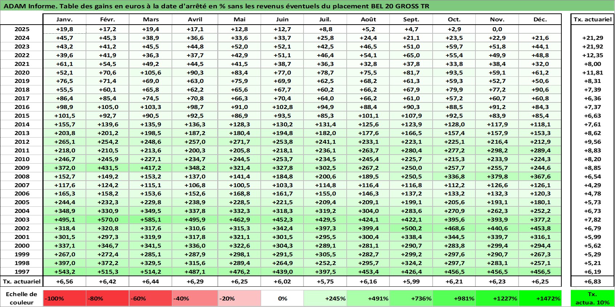Screen dimensions: 615x307
Task: Click the 0,0 value in Nov. 2025
Action: (497, 29)
